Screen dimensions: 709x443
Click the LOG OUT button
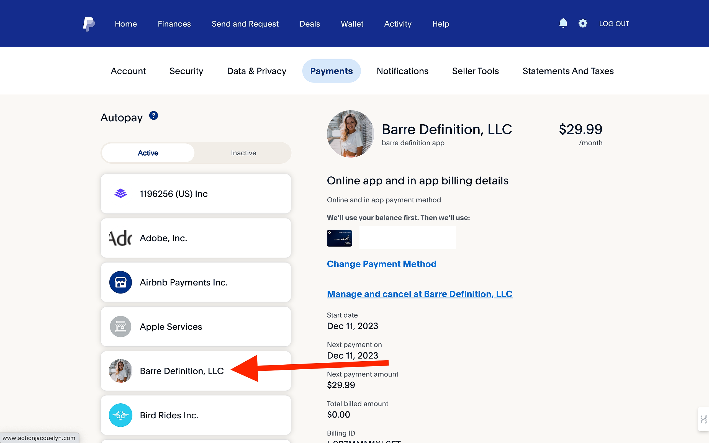pos(614,24)
